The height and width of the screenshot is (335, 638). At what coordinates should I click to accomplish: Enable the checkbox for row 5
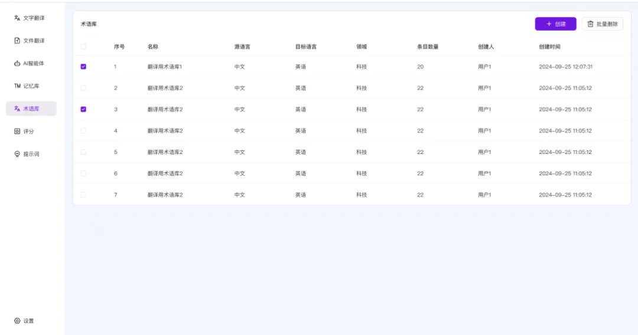[83, 152]
